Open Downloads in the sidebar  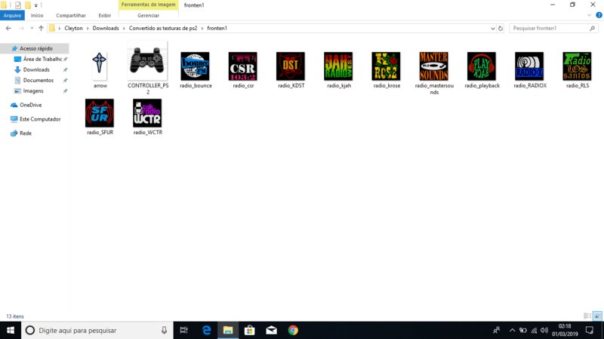point(35,69)
